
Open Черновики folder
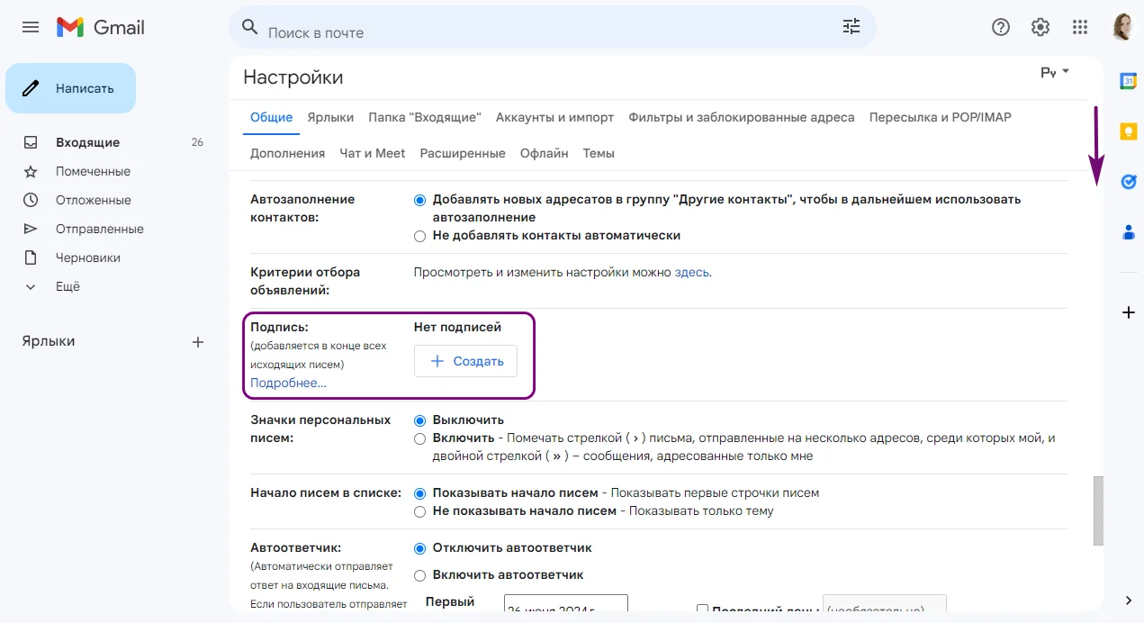click(88, 257)
